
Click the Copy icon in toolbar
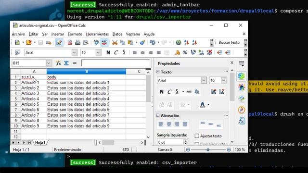123,42
